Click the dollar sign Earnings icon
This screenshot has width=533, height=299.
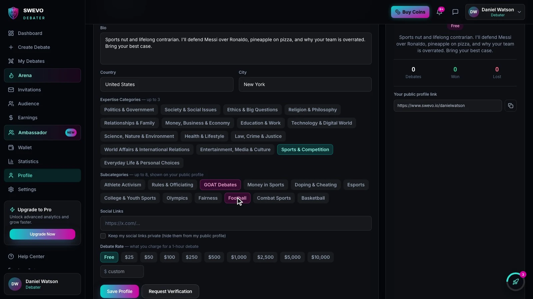point(11,118)
